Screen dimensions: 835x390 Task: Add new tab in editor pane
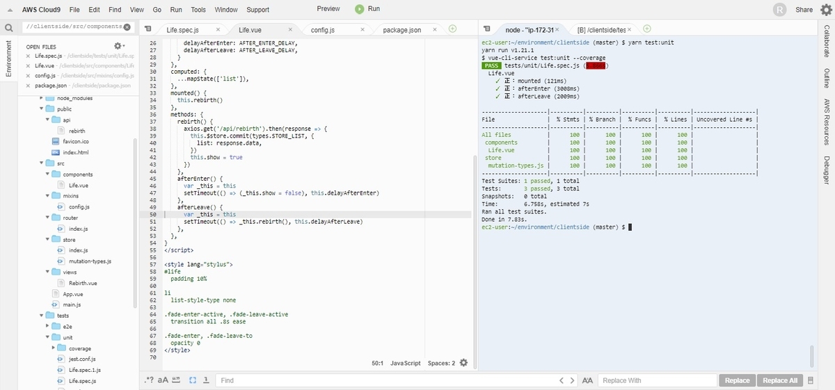pos(452,29)
